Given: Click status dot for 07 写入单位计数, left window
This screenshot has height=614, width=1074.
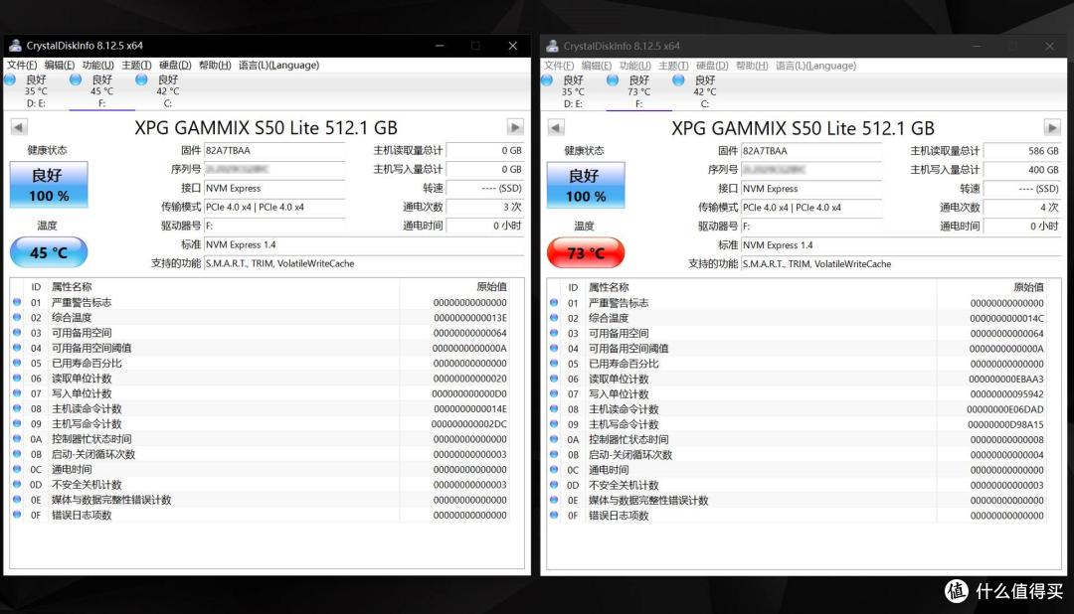Looking at the screenshot, I should 17,392.
